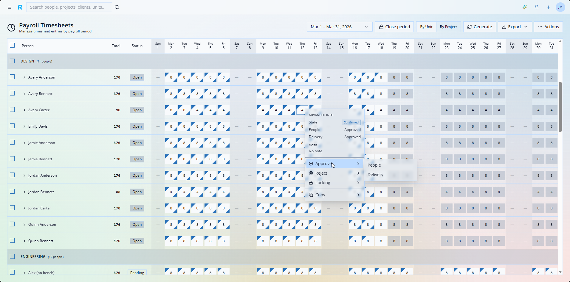Open the Export dropdown
Image resolution: width=570 pixels, height=282 pixels.
click(x=514, y=26)
